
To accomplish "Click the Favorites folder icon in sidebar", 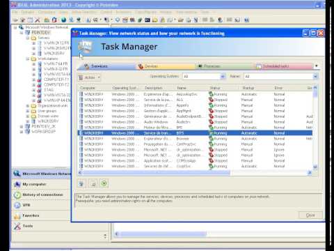I will pyautogui.click(x=17, y=215).
